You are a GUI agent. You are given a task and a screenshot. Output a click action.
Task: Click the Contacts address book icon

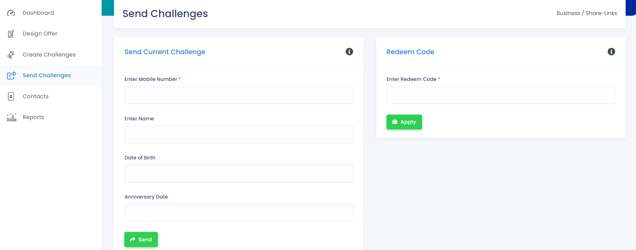click(x=11, y=96)
